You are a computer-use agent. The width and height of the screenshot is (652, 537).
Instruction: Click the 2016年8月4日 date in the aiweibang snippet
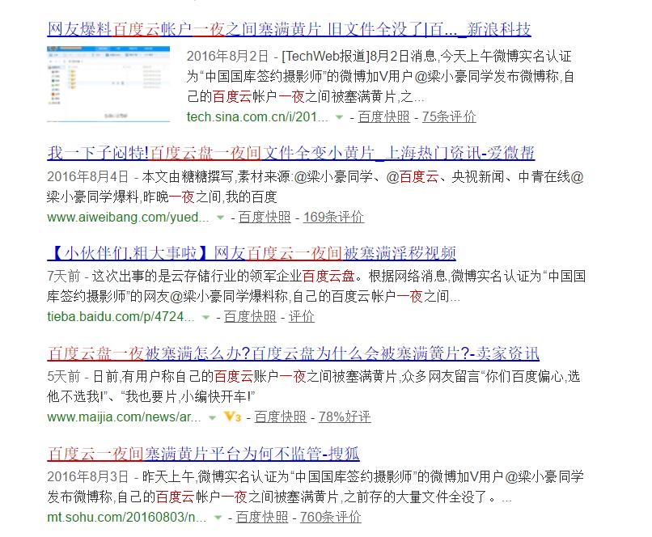coord(87,176)
